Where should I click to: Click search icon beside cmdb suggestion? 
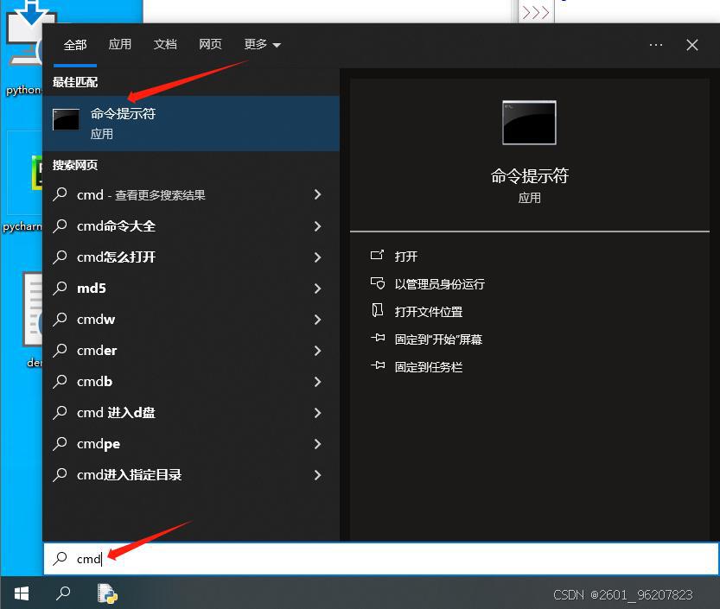click(x=61, y=382)
